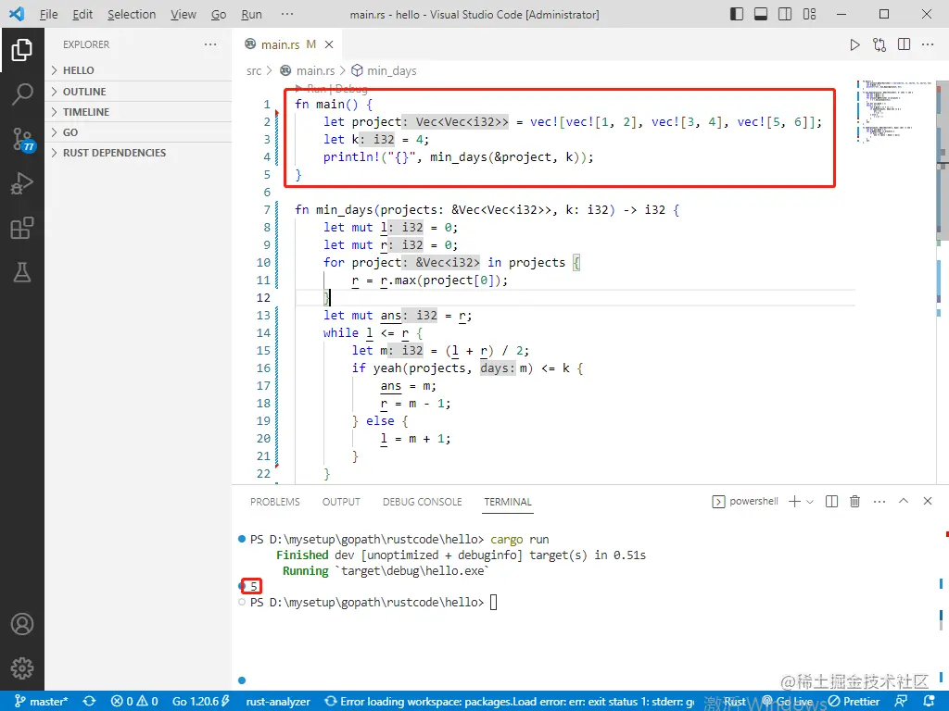The width and height of the screenshot is (949, 711).
Task: Switch to the PROBLEMS tab
Action: coord(274,502)
